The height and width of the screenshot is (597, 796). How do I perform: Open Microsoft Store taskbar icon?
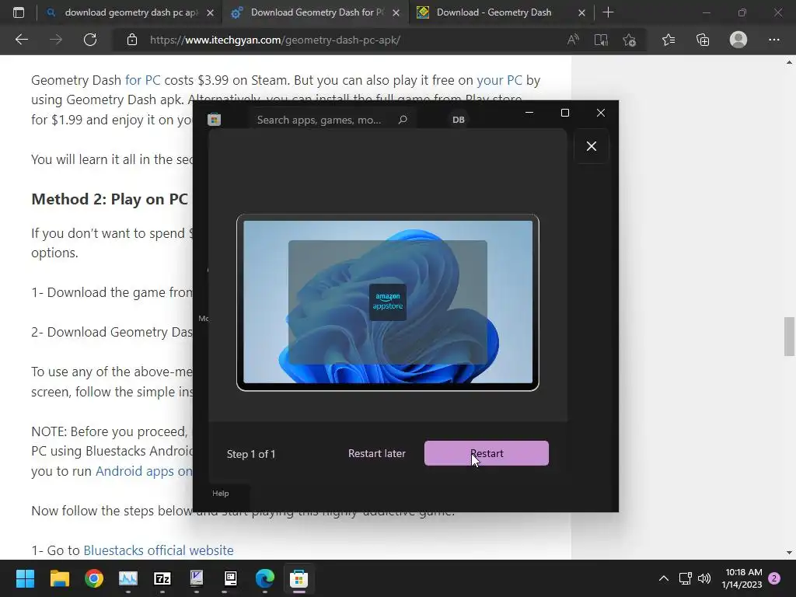pyautogui.click(x=298, y=578)
